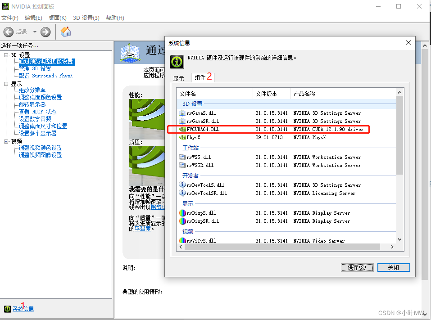Screen dimensions: 431x320
Task: Select 设置数字音频 tree item
Action: (35, 119)
